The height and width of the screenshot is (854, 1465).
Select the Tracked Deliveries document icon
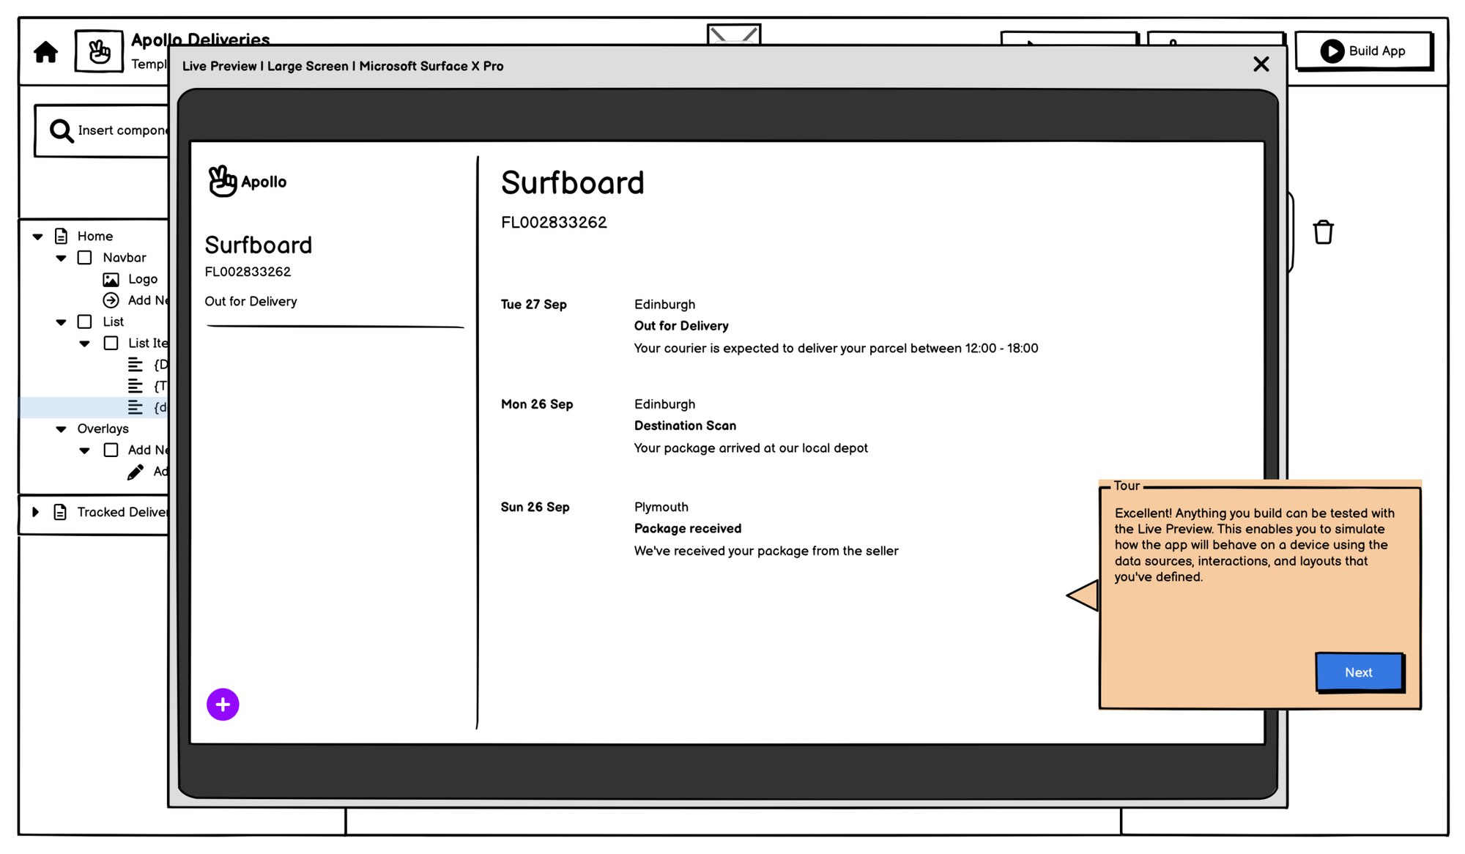60,512
